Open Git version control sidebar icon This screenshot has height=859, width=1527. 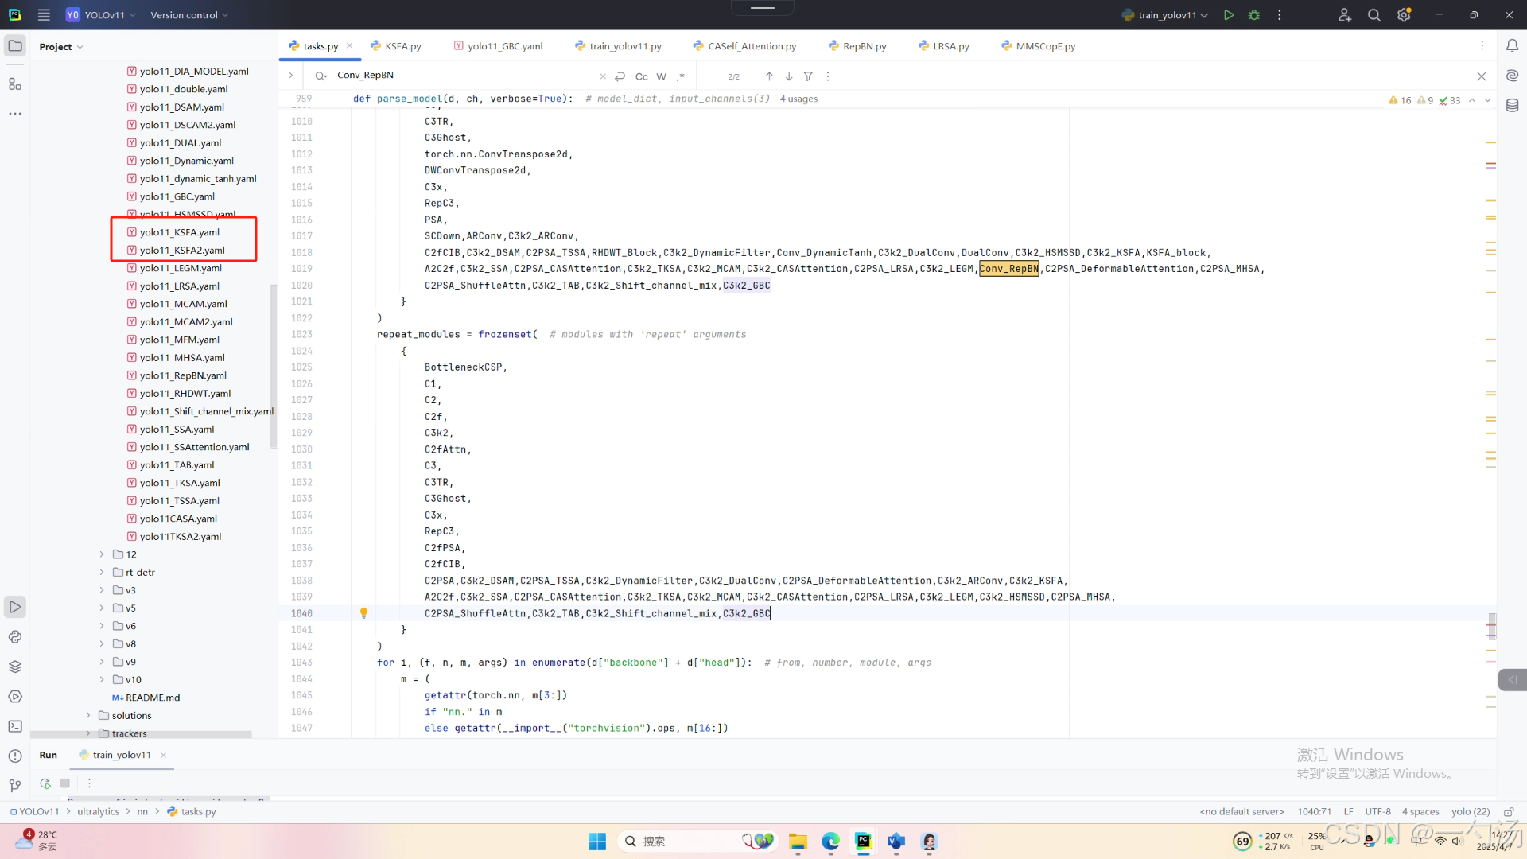click(15, 786)
